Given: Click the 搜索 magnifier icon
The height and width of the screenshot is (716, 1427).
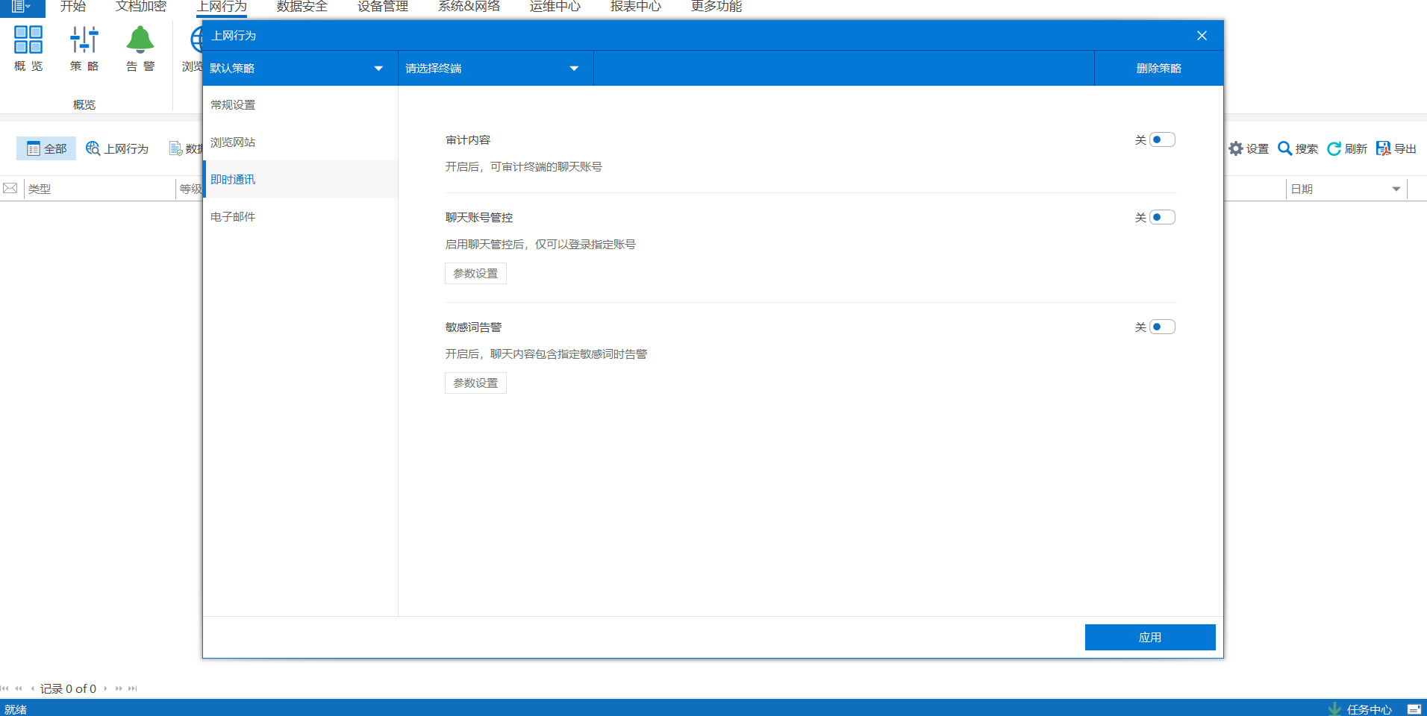Looking at the screenshot, I should pyautogui.click(x=1285, y=148).
